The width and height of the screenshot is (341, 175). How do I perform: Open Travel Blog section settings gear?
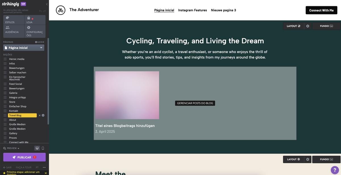(43, 115)
